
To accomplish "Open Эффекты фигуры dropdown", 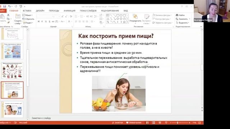I will (x=162, y=23).
